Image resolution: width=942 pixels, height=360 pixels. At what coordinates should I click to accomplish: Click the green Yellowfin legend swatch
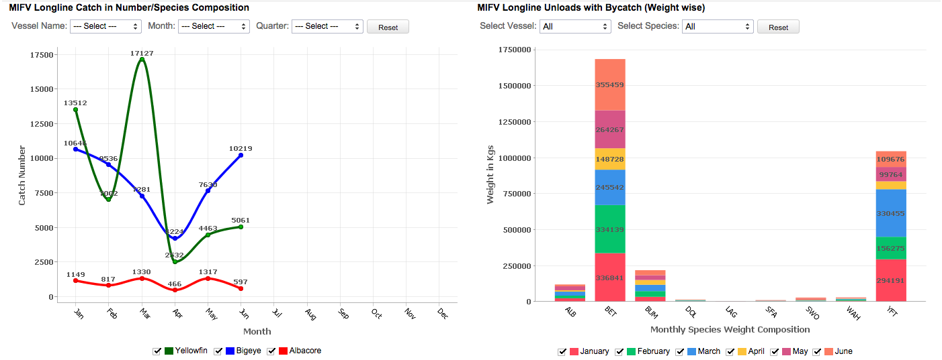[169, 351]
